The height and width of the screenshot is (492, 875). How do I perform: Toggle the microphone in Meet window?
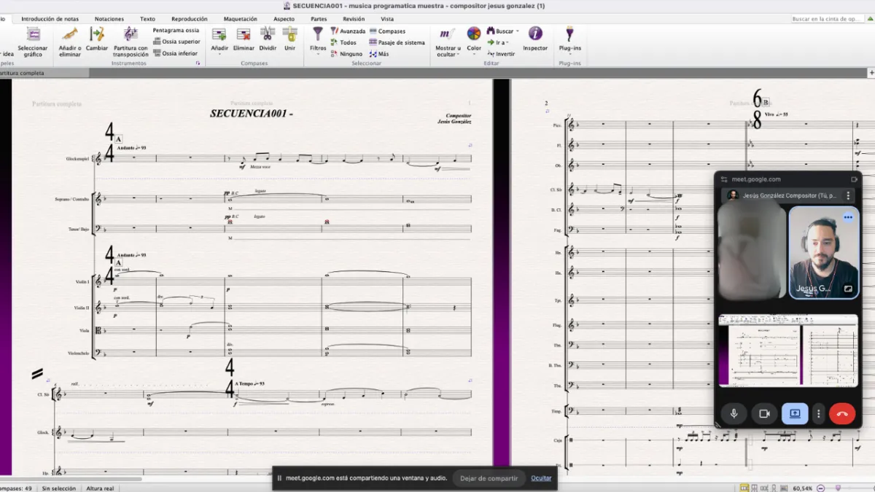click(734, 413)
